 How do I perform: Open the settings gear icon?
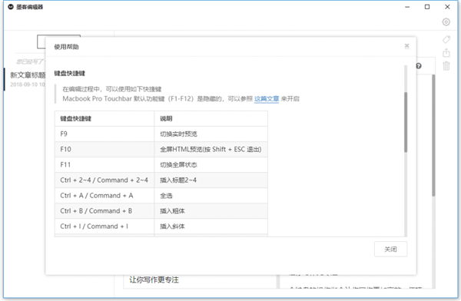446,21
